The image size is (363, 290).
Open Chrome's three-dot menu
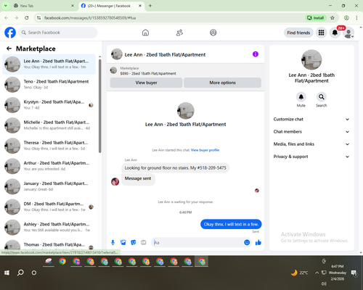(x=356, y=18)
